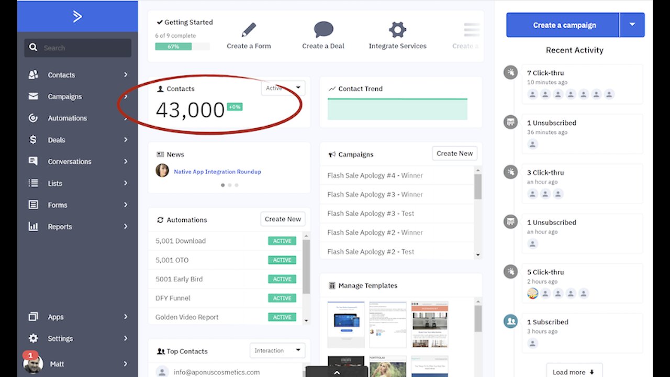Click the Settings gear icon in sidebar

coord(33,338)
